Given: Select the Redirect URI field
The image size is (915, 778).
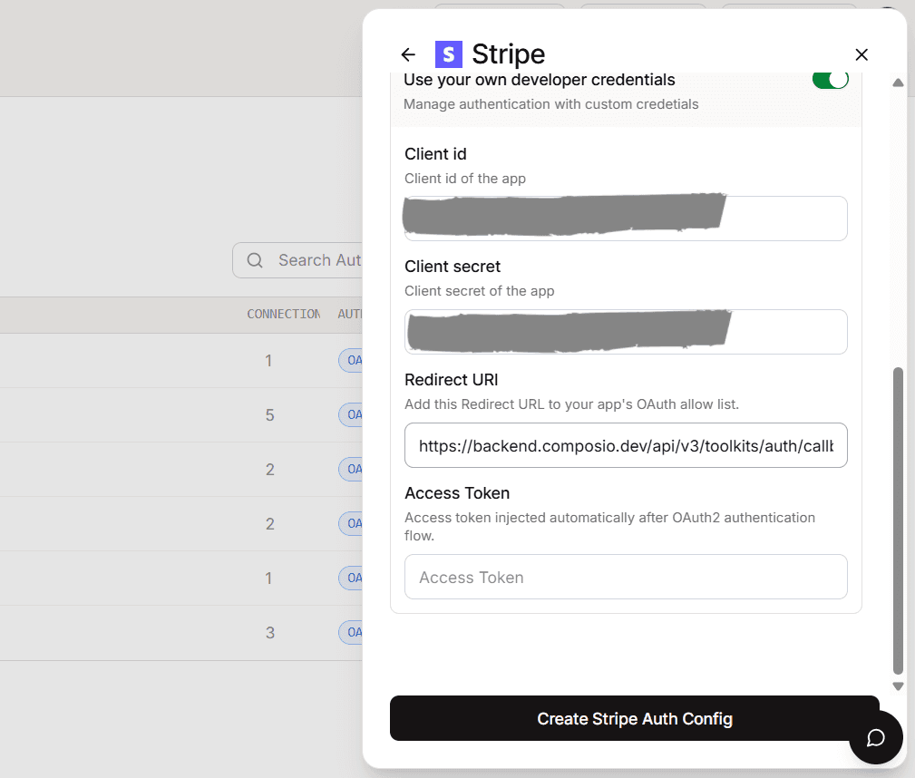Looking at the screenshot, I should [626, 445].
